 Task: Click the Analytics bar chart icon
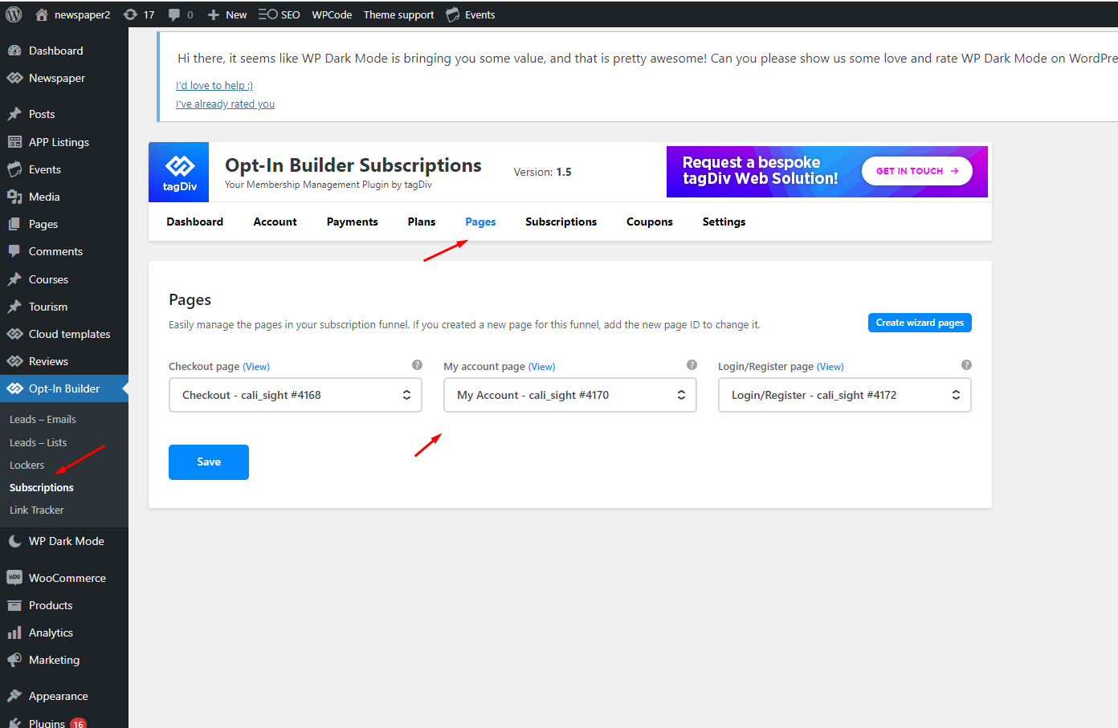point(14,632)
